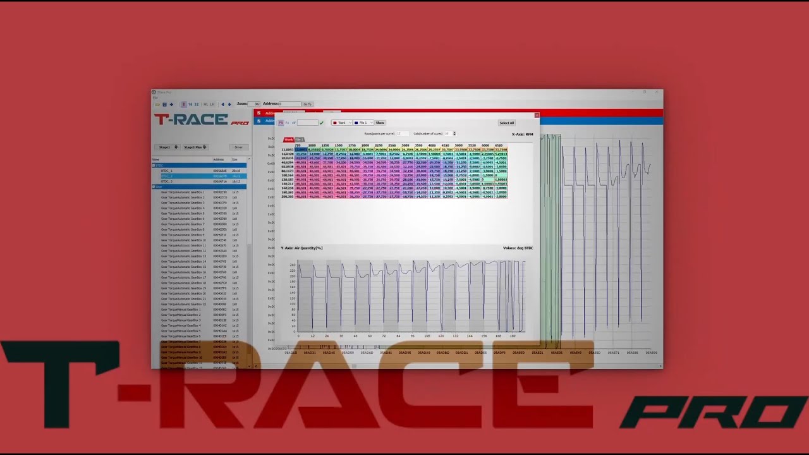Save via the floppy disk toolbar icon
Viewport: 809px width, 455px height.
pos(164,104)
